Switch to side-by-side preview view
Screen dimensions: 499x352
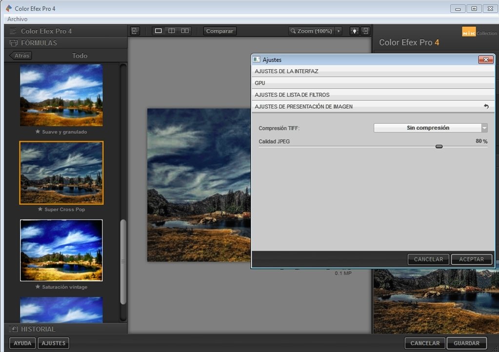[x=184, y=31]
